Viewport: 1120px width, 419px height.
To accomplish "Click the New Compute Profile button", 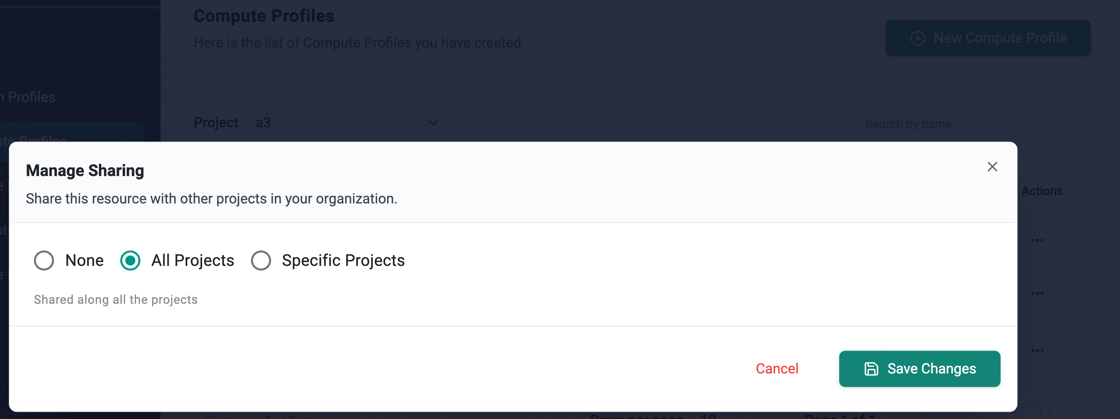I will 988,38.
